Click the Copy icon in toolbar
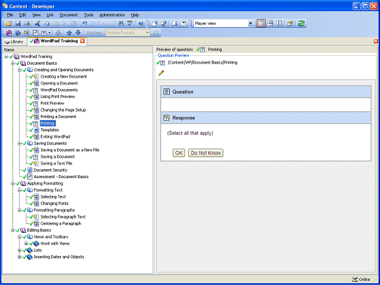The width and height of the screenshot is (380, 285). pyautogui.click(x=46, y=24)
